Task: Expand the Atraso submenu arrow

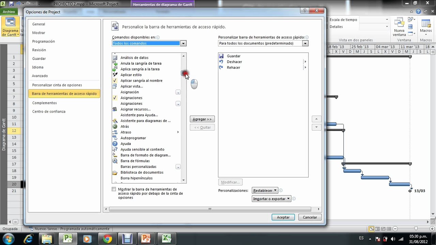Action: (x=178, y=132)
